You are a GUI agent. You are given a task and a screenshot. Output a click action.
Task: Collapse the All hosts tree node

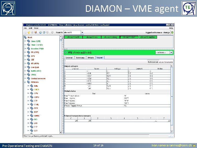pyautogui.click(x=25, y=82)
